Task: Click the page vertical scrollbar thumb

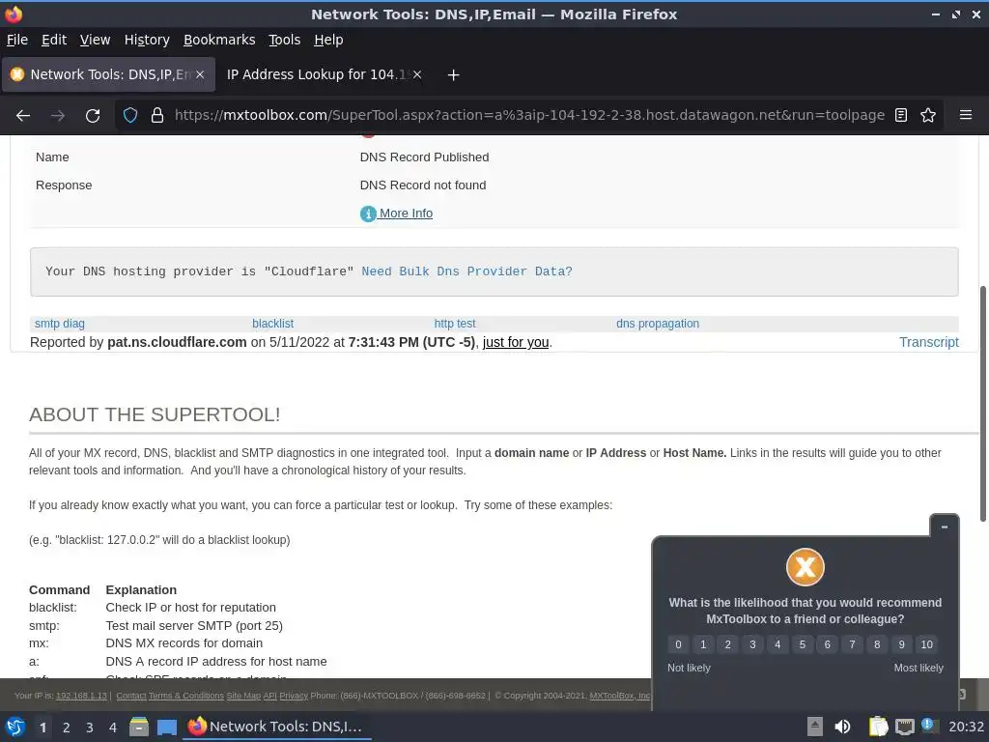Action: coord(982,404)
